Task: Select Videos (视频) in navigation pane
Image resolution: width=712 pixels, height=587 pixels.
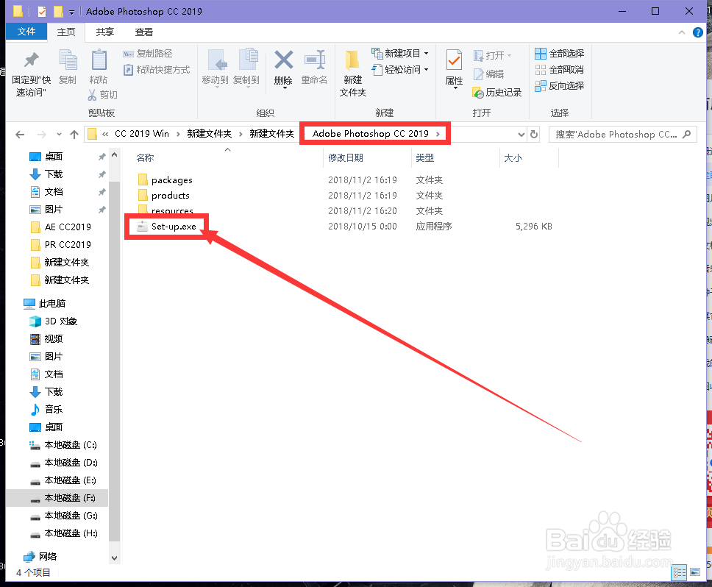Action: (46, 339)
